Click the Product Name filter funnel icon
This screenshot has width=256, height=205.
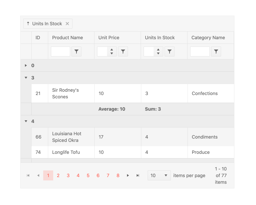pos(76,51)
